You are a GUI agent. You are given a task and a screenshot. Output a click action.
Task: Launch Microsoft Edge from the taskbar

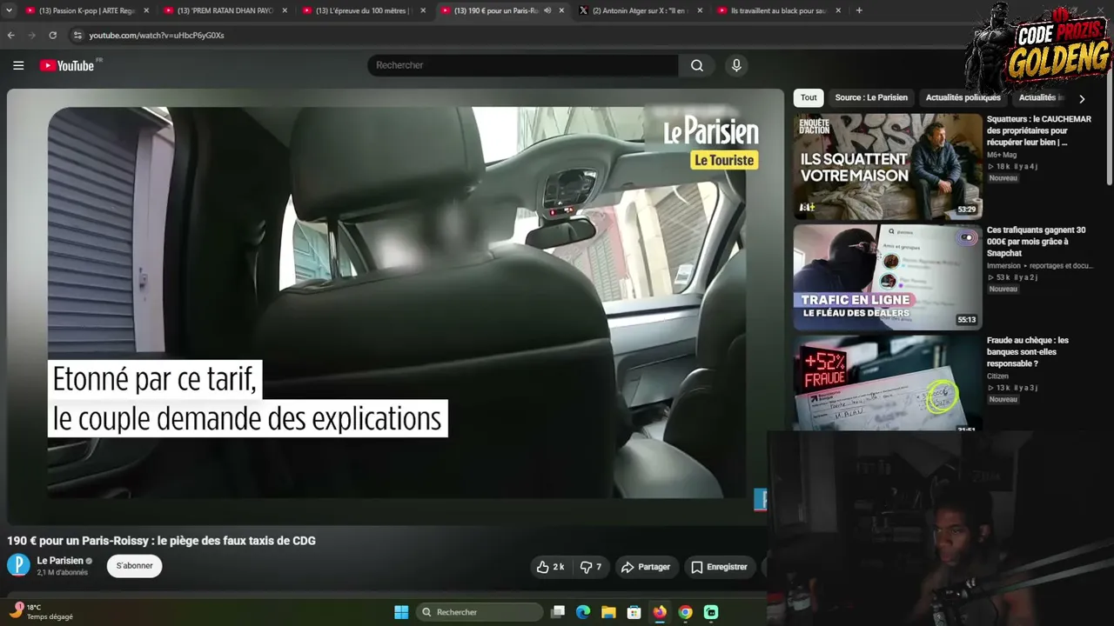tap(583, 612)
